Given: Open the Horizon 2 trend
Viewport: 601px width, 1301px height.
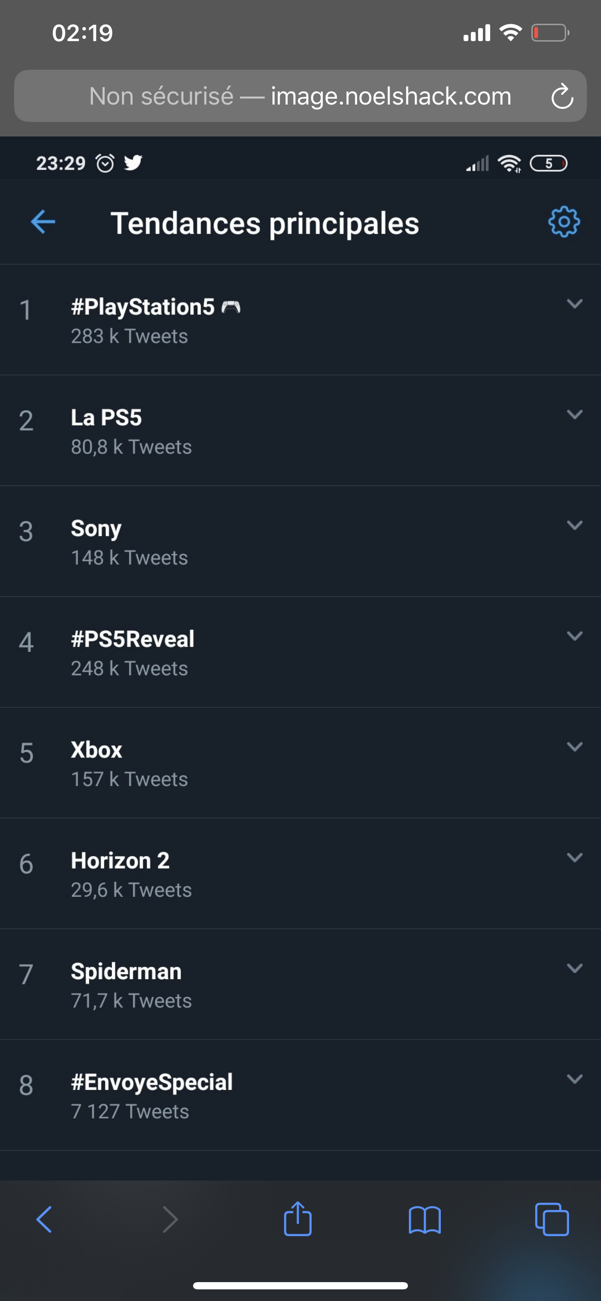Looking at the screenshot, I should click(120, 861).
